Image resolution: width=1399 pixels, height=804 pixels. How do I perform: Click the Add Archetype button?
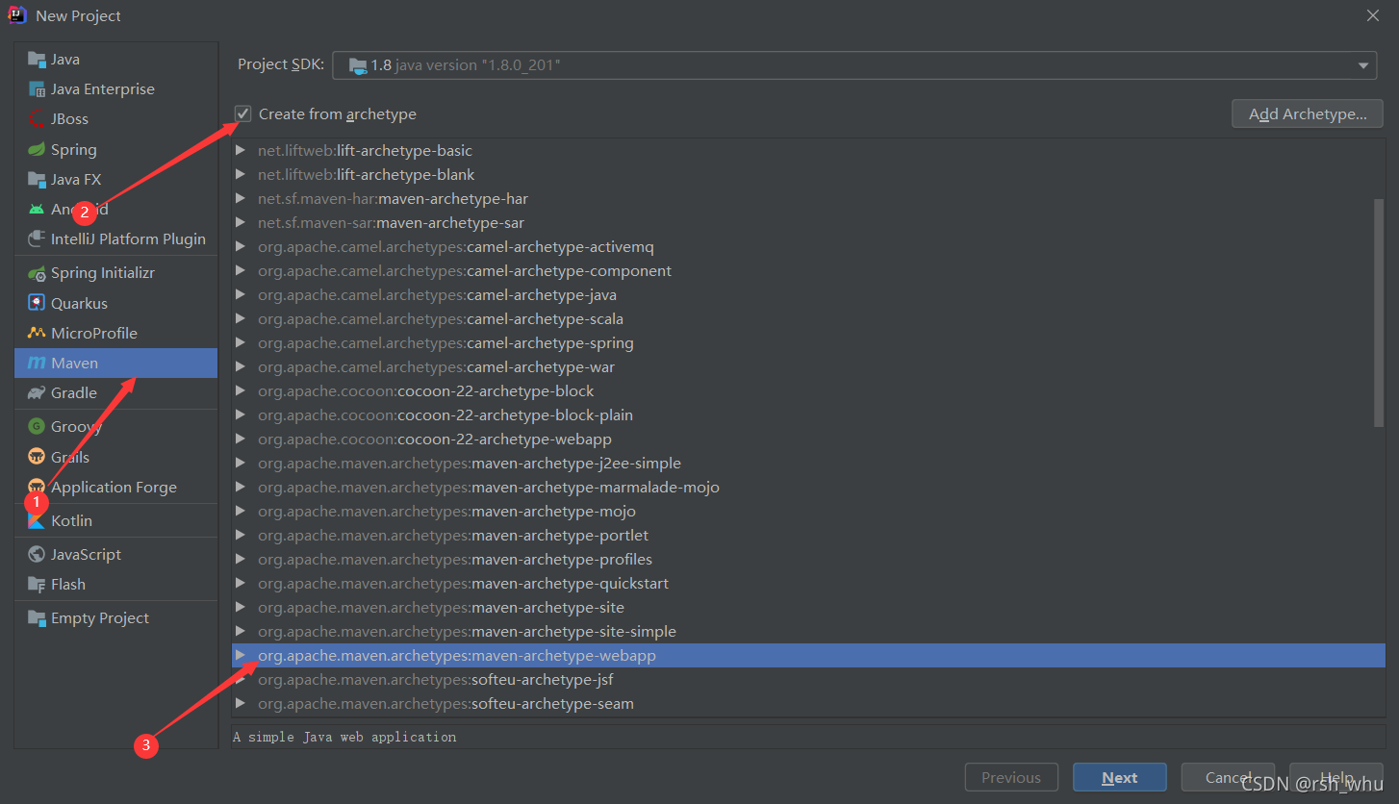point(1308,113)
